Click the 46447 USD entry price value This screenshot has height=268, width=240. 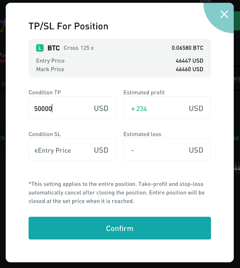point(189,61)
